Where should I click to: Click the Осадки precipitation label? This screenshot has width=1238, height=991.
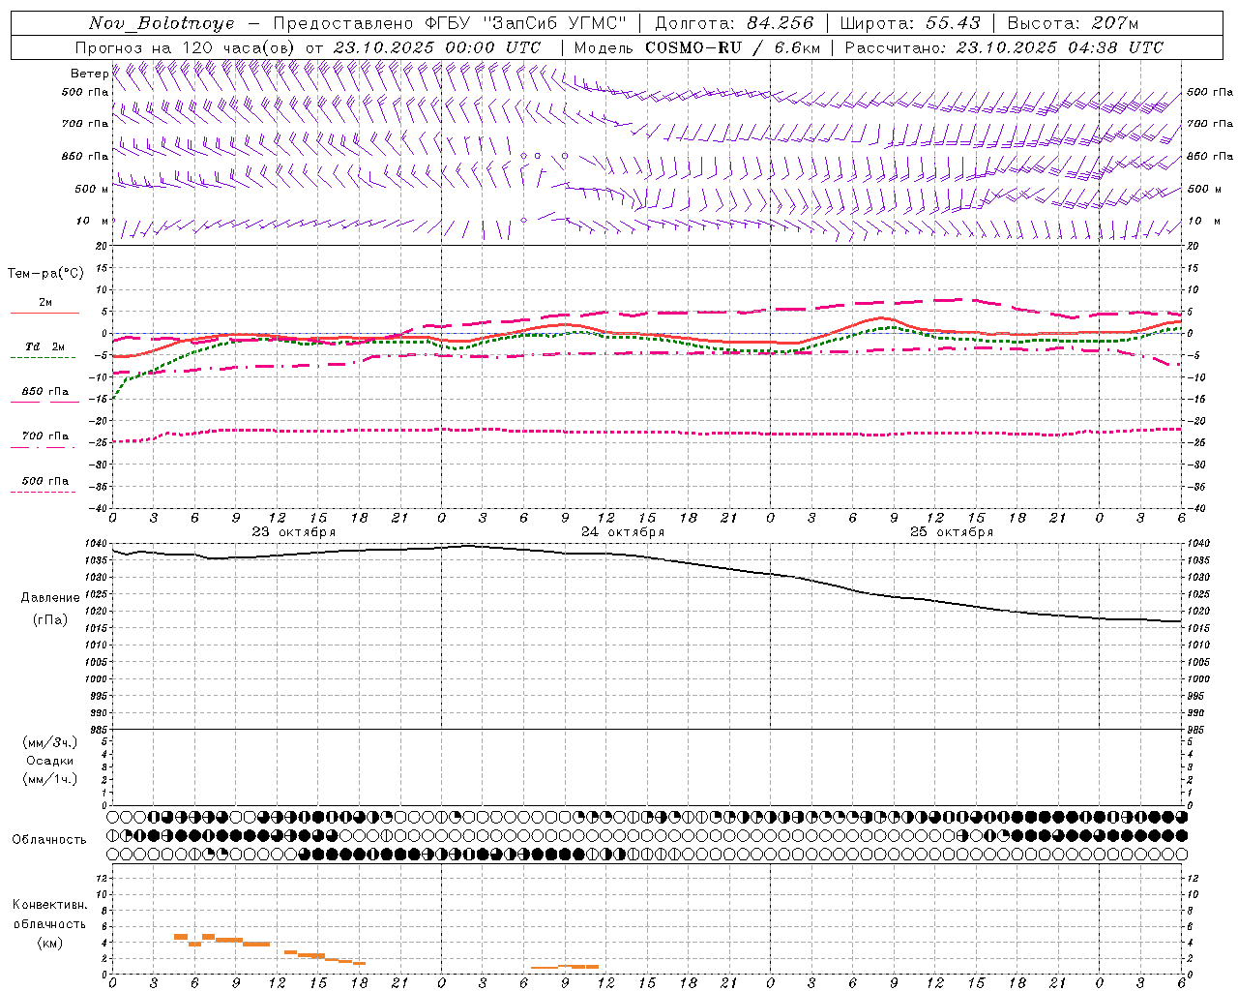pyautogui.click(x=49, y=761)
